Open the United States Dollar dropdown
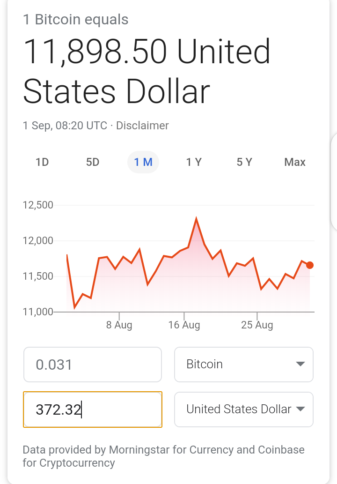The width and height of the screenshot is (337, 484). click(244, 410)
